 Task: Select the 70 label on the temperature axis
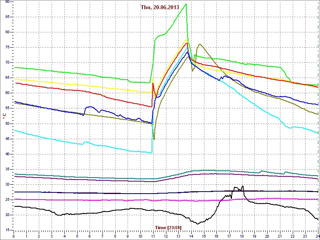tap(6, 63)
